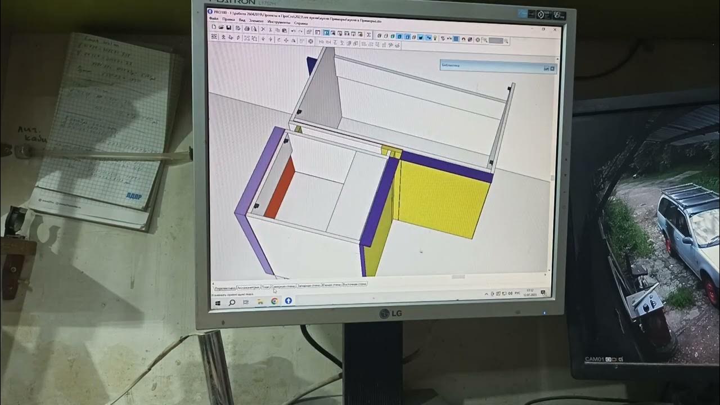Screen dimensions: 720x405
Task: Open File Explorer from the taskbar
Action: 260,301
